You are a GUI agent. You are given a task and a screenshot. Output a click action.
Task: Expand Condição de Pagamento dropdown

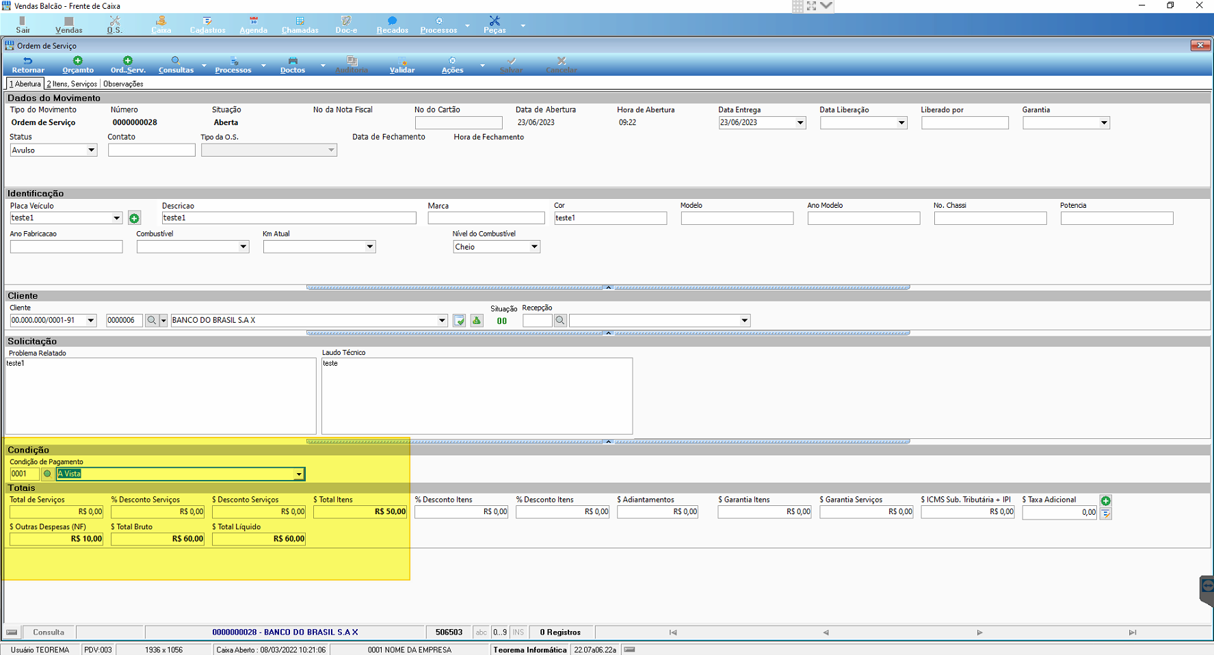[x=299, y=474]
